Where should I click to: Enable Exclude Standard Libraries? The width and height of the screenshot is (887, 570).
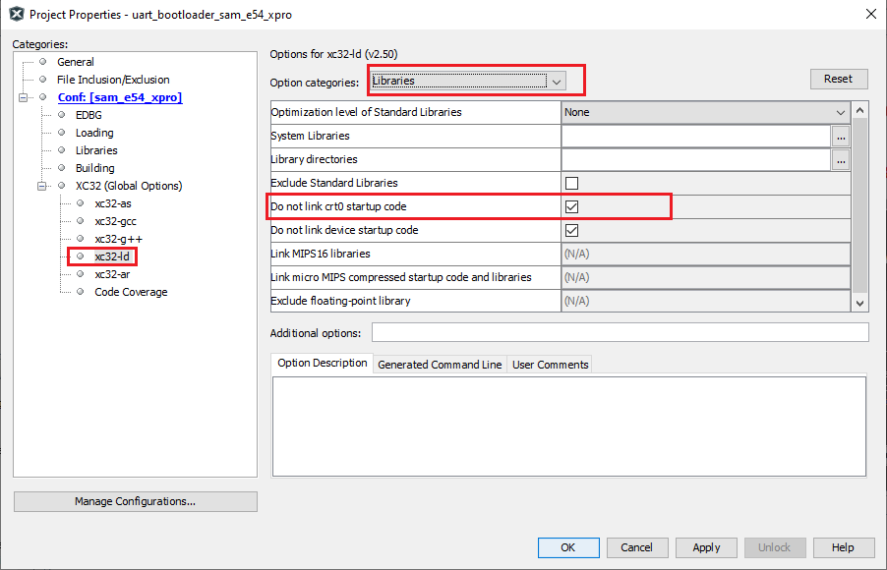coord(572,183)
